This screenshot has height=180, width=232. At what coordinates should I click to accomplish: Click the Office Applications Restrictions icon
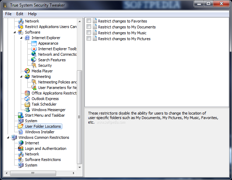27,93
